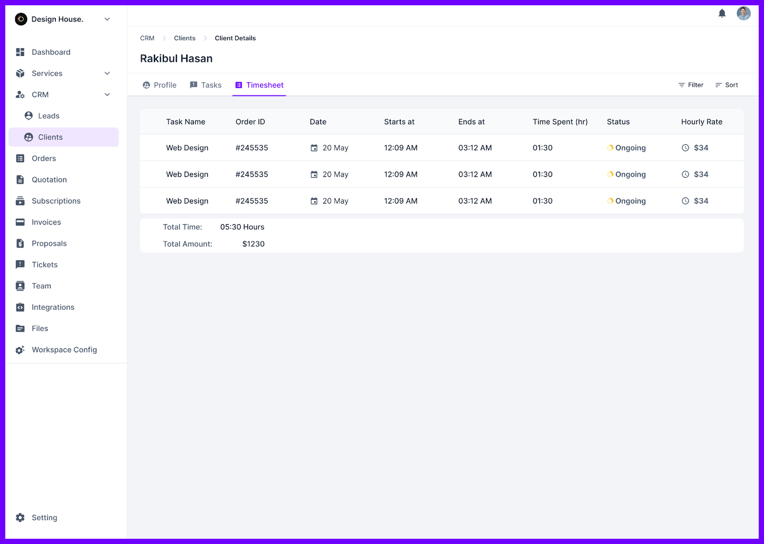Image resolution: width=764 pixels, height=544 pixels.
Task: Collapse the CRM section chevron
Action: (x=107, y=95)
